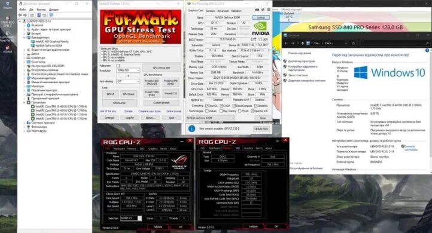The width and height of the screenshot is (432, 233).
Task: Click the blue help icon in Device Manager toolbar
Action: pos(39,15)
